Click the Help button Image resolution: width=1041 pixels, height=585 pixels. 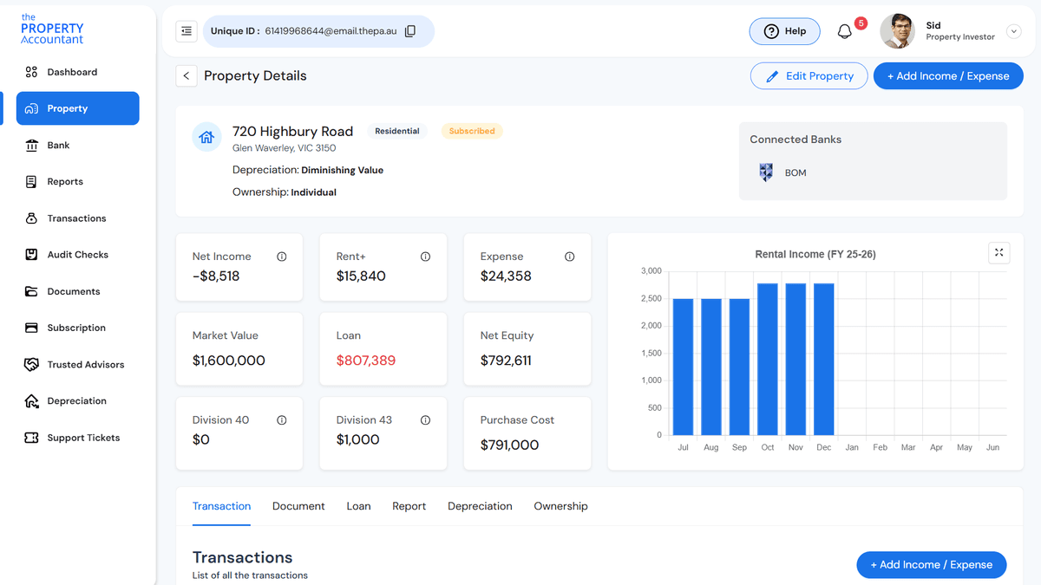(x=784, y=30)
